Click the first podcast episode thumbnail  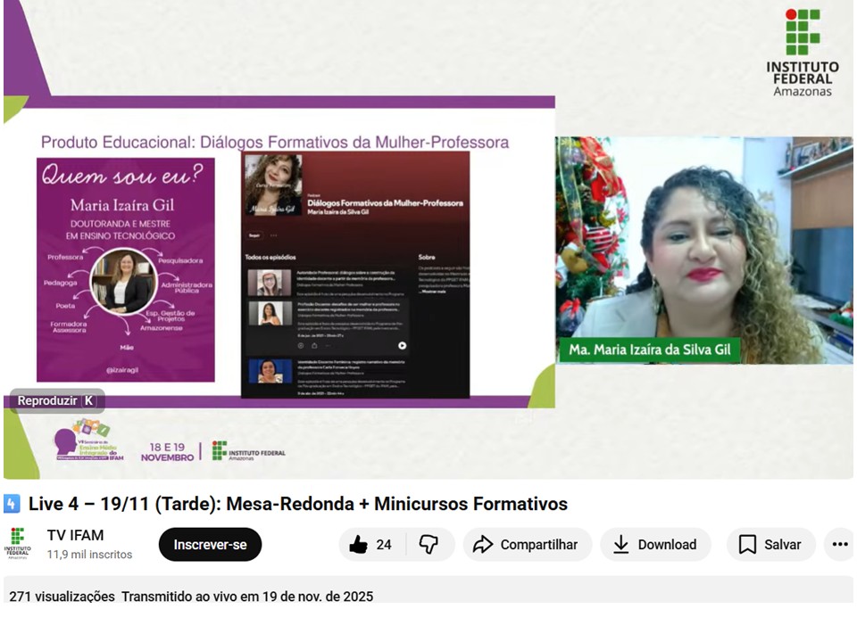tap(270, 283)
